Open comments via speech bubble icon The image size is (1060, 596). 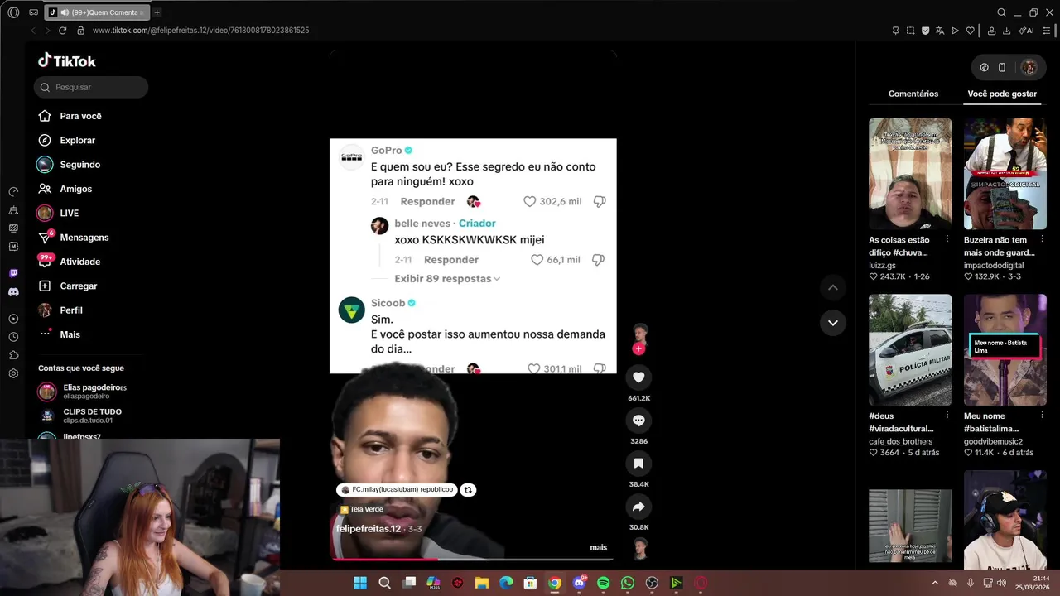[638, 421]
